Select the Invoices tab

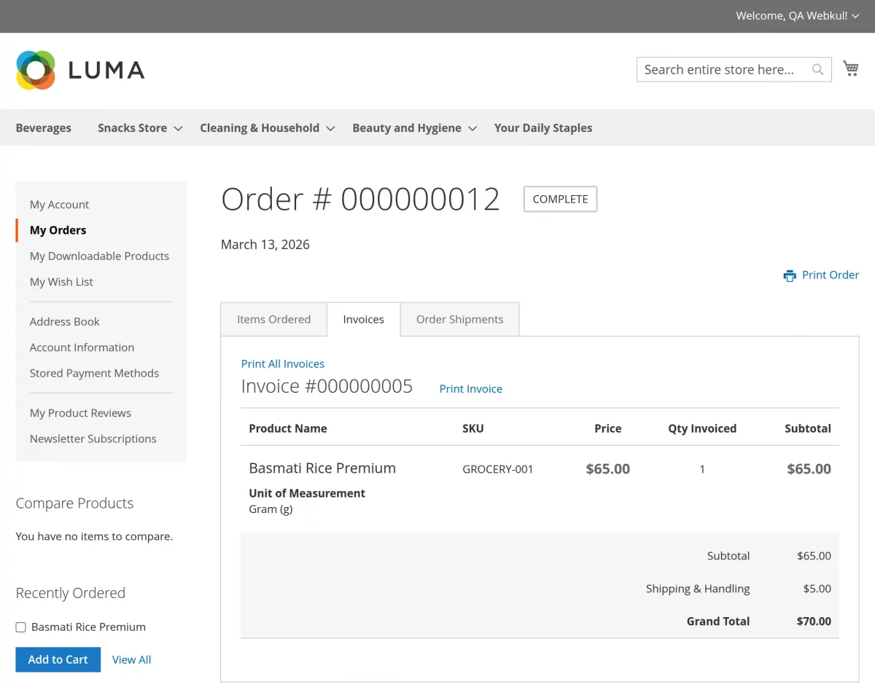(363, 319)
